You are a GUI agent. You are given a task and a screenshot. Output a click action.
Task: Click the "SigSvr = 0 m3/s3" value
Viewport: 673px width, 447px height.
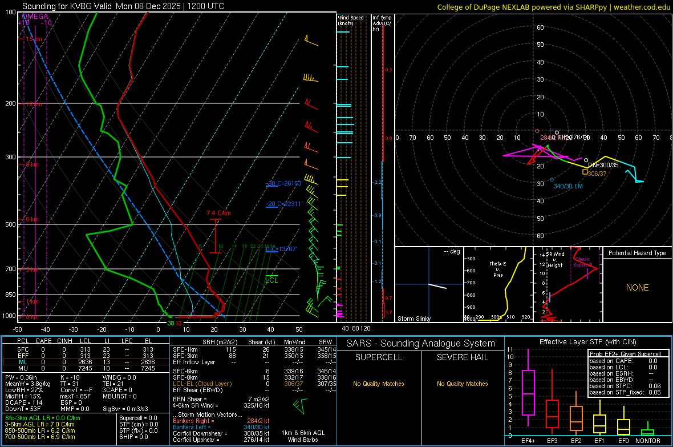125,409
